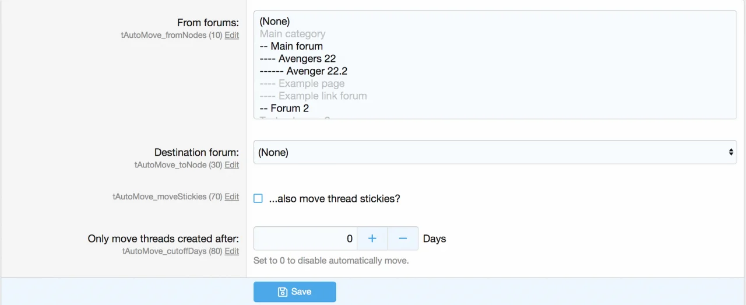Select Main forum in From forums list
The image size is (746, 305).
(x=296, y=46)
